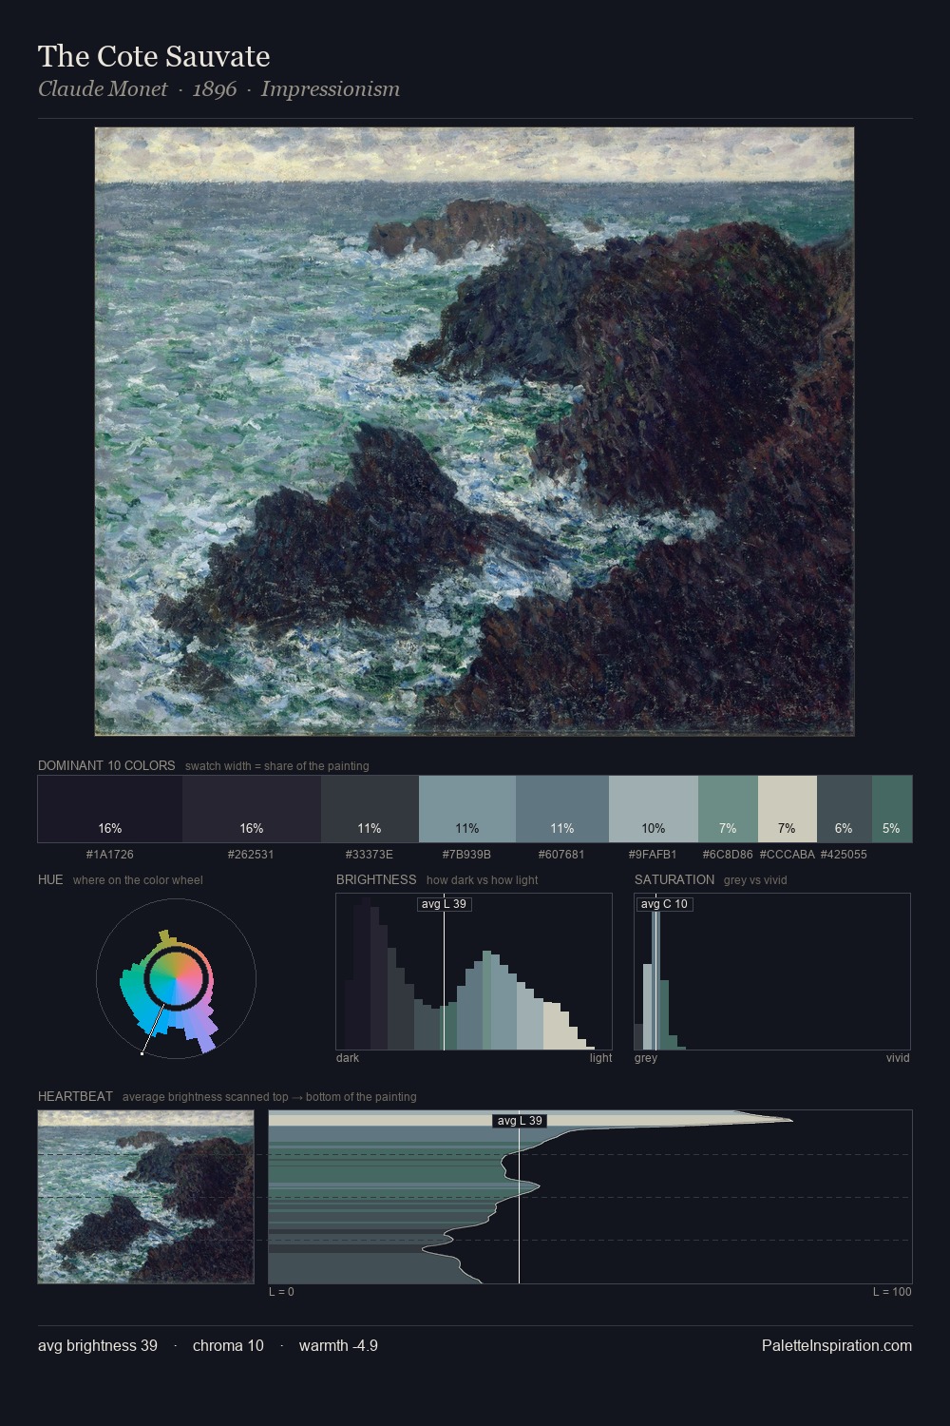Click the hue color wheel center

[176, 978]
